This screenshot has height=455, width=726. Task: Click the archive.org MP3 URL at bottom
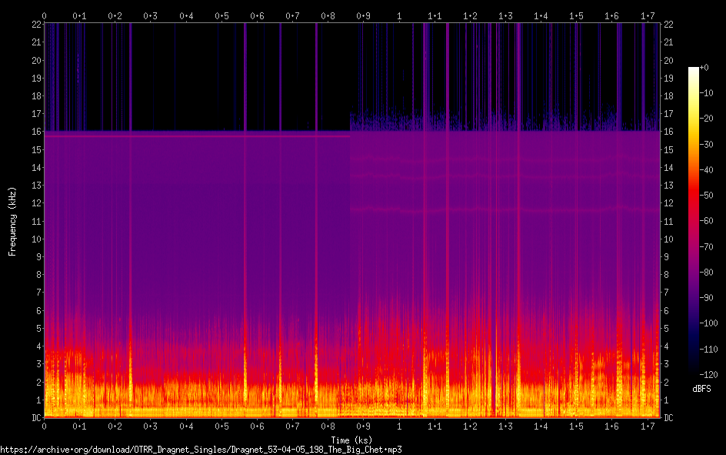coord(201,449)
